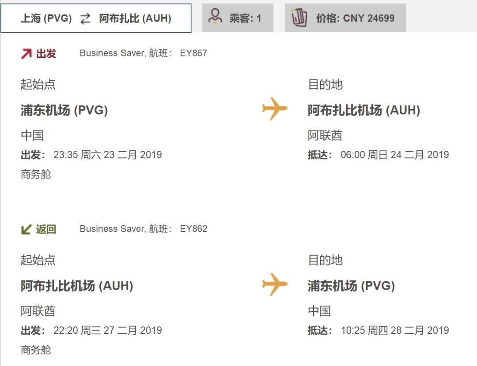Screen dimensions: 477x366
Task: Click outbound origin 浦东机场 (PVG)
Action: point(64,110)
